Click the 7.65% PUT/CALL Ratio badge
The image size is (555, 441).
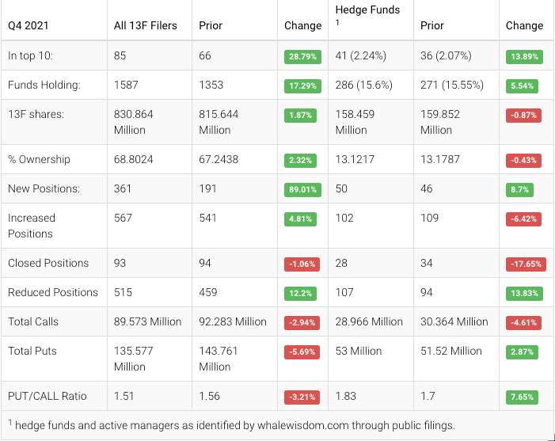coord(521,397)
